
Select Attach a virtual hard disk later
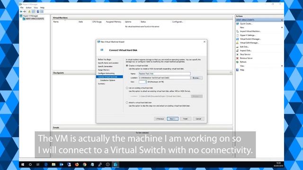click(x=127, y=102)
